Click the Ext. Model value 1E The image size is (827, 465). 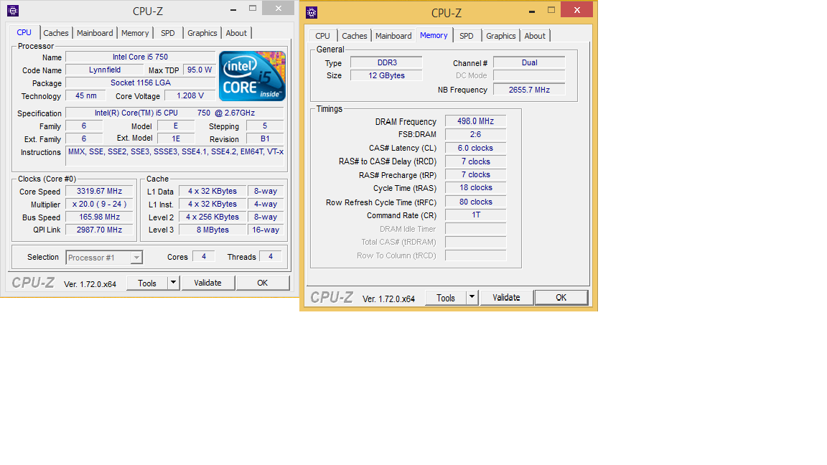click(176, 138)
